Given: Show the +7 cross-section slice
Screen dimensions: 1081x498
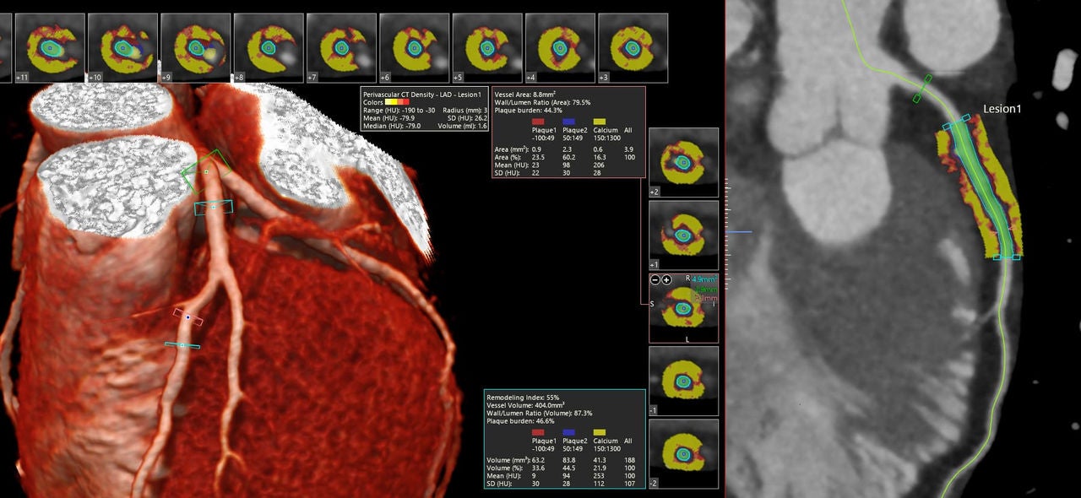Looking at the screenshot, I should (x=341, y=48).
